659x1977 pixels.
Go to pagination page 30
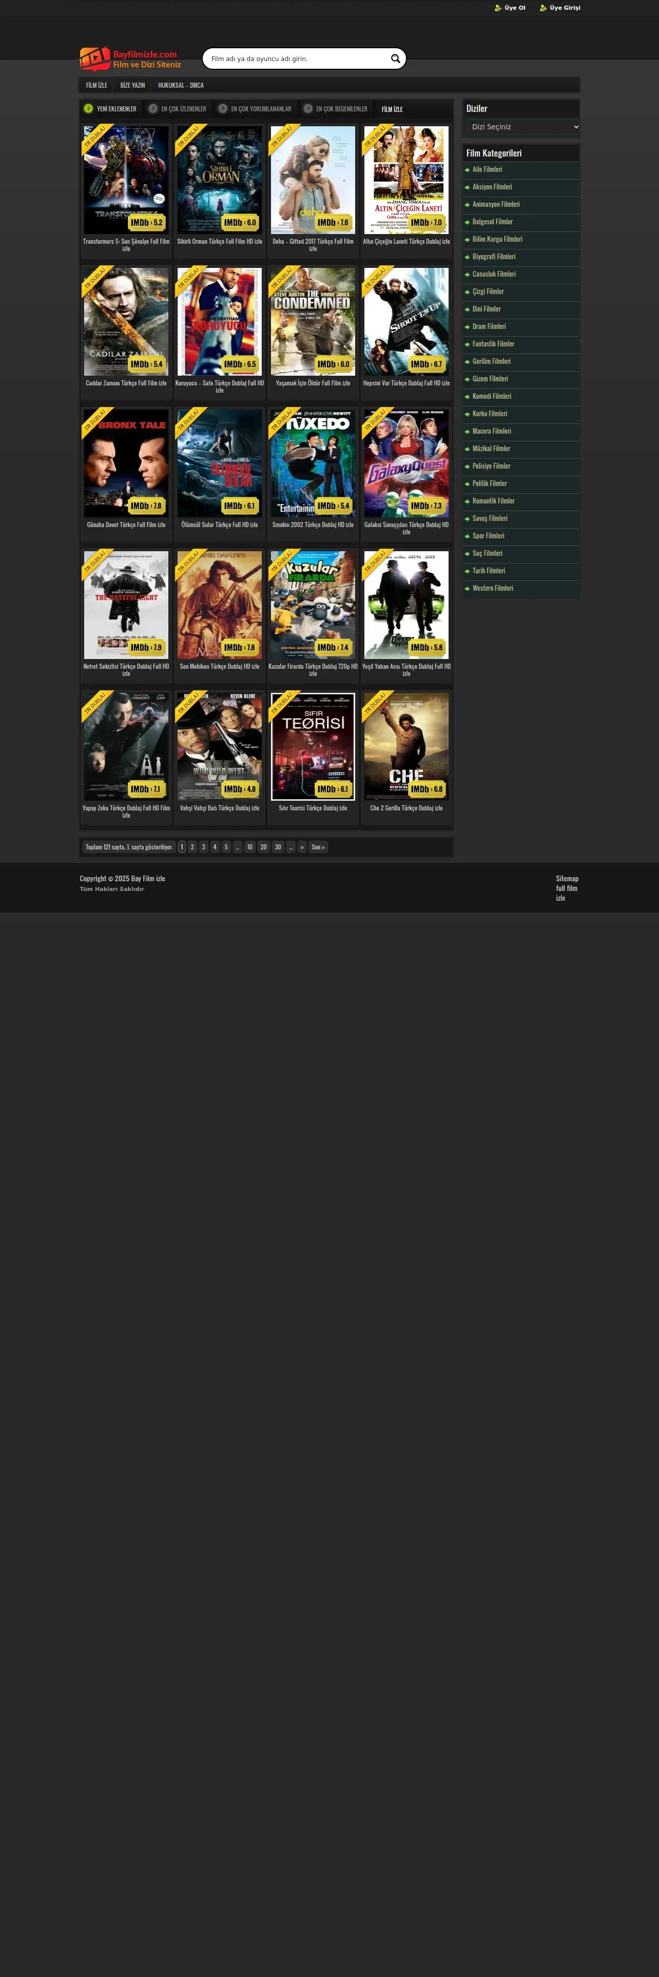tap(278, 847)
